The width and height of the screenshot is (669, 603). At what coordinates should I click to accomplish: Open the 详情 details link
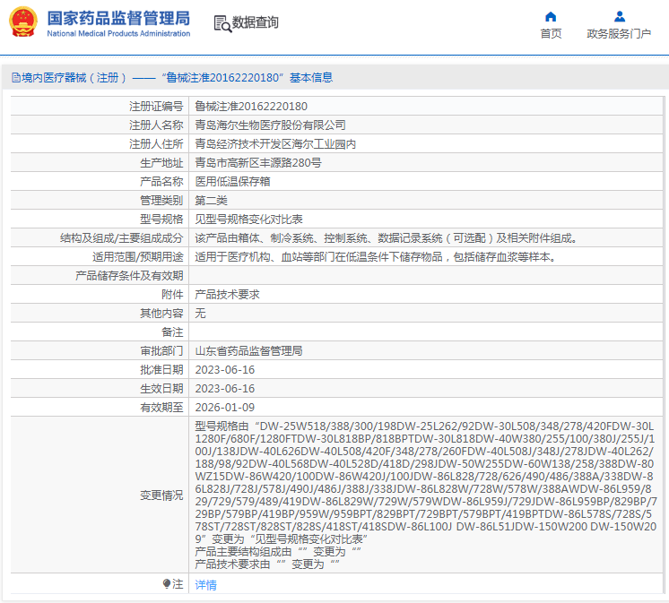[x=205, y=585]
